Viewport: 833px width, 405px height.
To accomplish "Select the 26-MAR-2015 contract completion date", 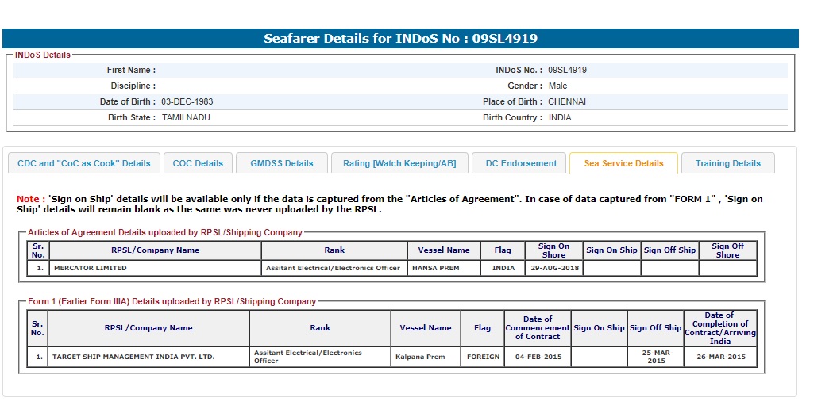I will (x=720, y=357).
